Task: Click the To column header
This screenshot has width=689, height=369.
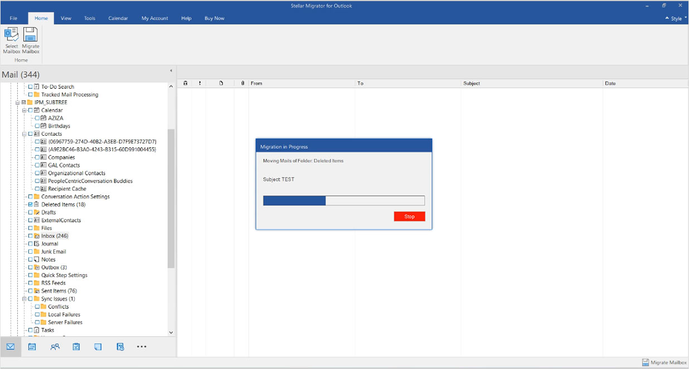Action: pyautogui.click(x=409, y=83)
